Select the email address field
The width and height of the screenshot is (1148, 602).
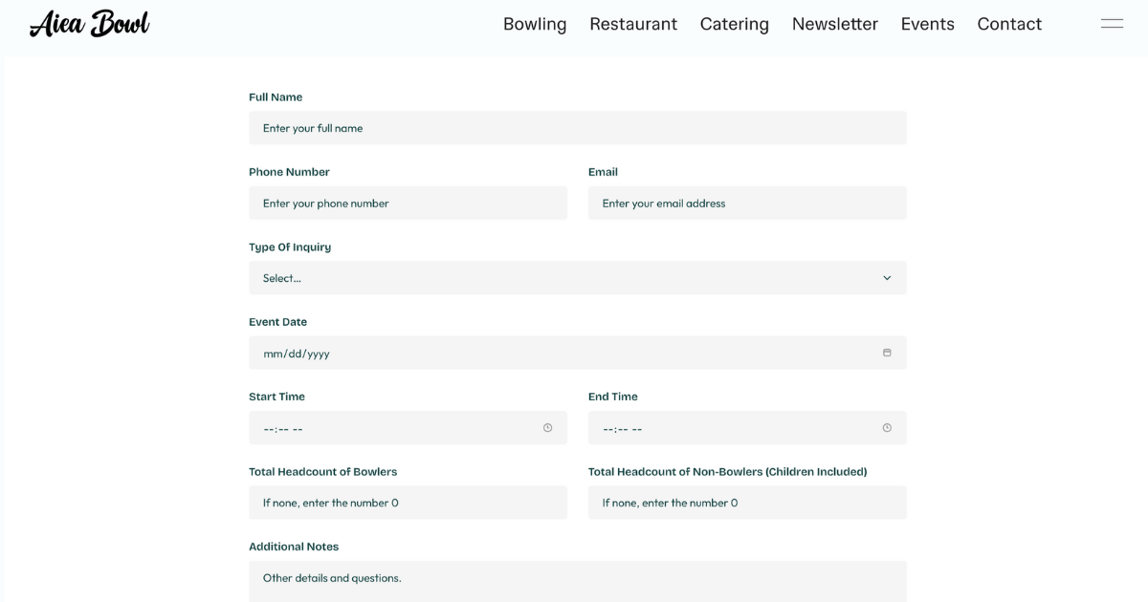(746, 203)
